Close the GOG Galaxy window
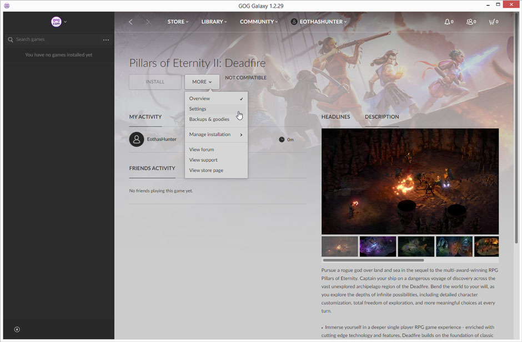 pyautogui.click(x=511, y=4)
